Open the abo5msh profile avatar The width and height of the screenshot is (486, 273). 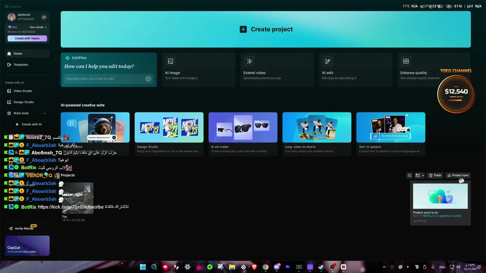point(12,17)
